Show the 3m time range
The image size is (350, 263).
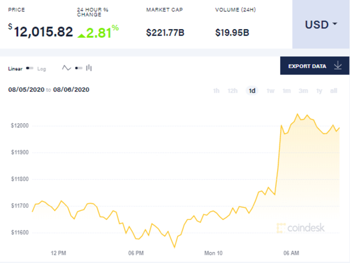303,91
